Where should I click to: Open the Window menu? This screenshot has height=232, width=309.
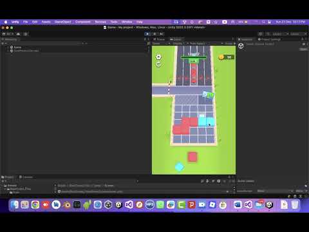[127, 22]
